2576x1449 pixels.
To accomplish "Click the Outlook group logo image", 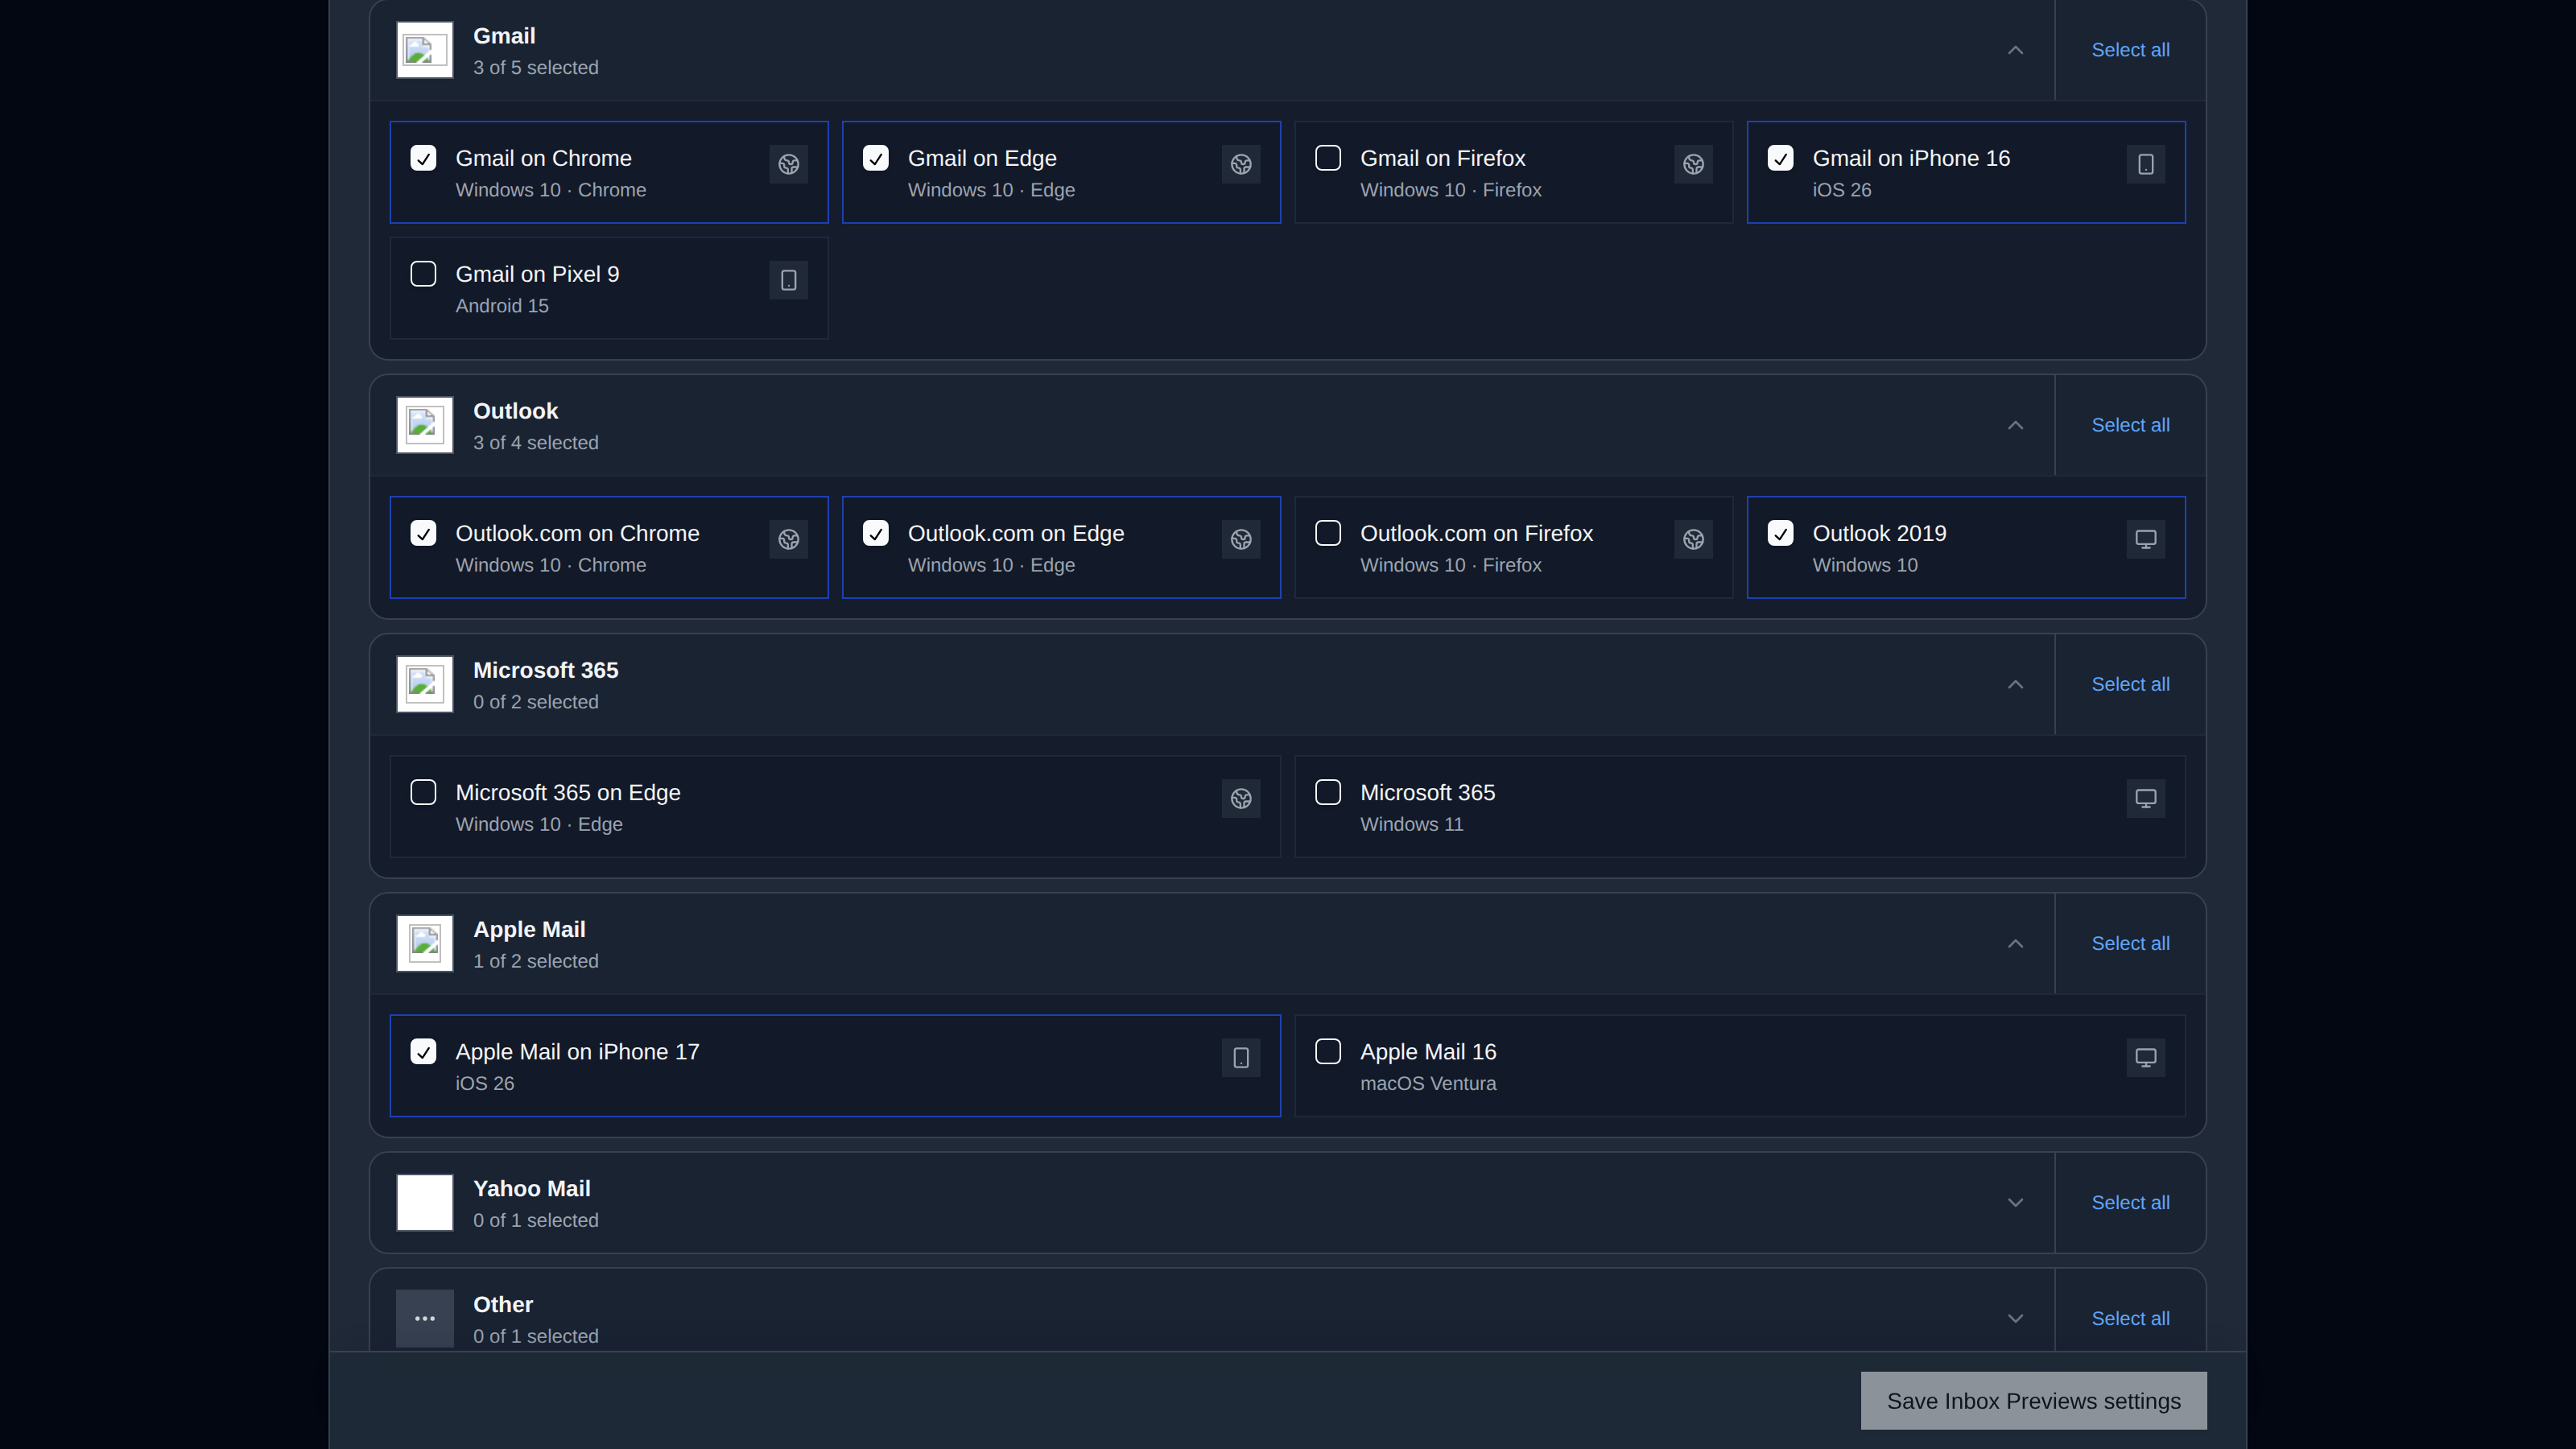I will click(425, 425).
